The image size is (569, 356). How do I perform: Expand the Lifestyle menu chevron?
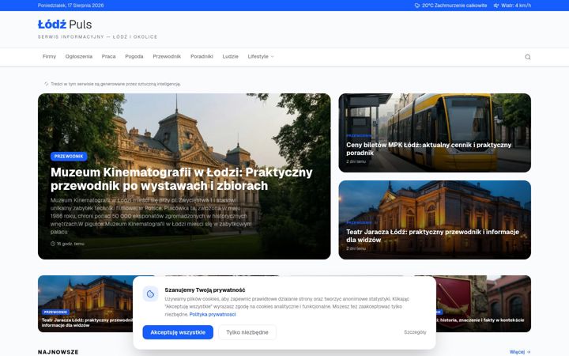(x=273, y=57)
